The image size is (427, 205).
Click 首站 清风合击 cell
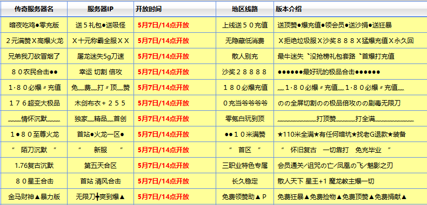[x=101, y=181]
